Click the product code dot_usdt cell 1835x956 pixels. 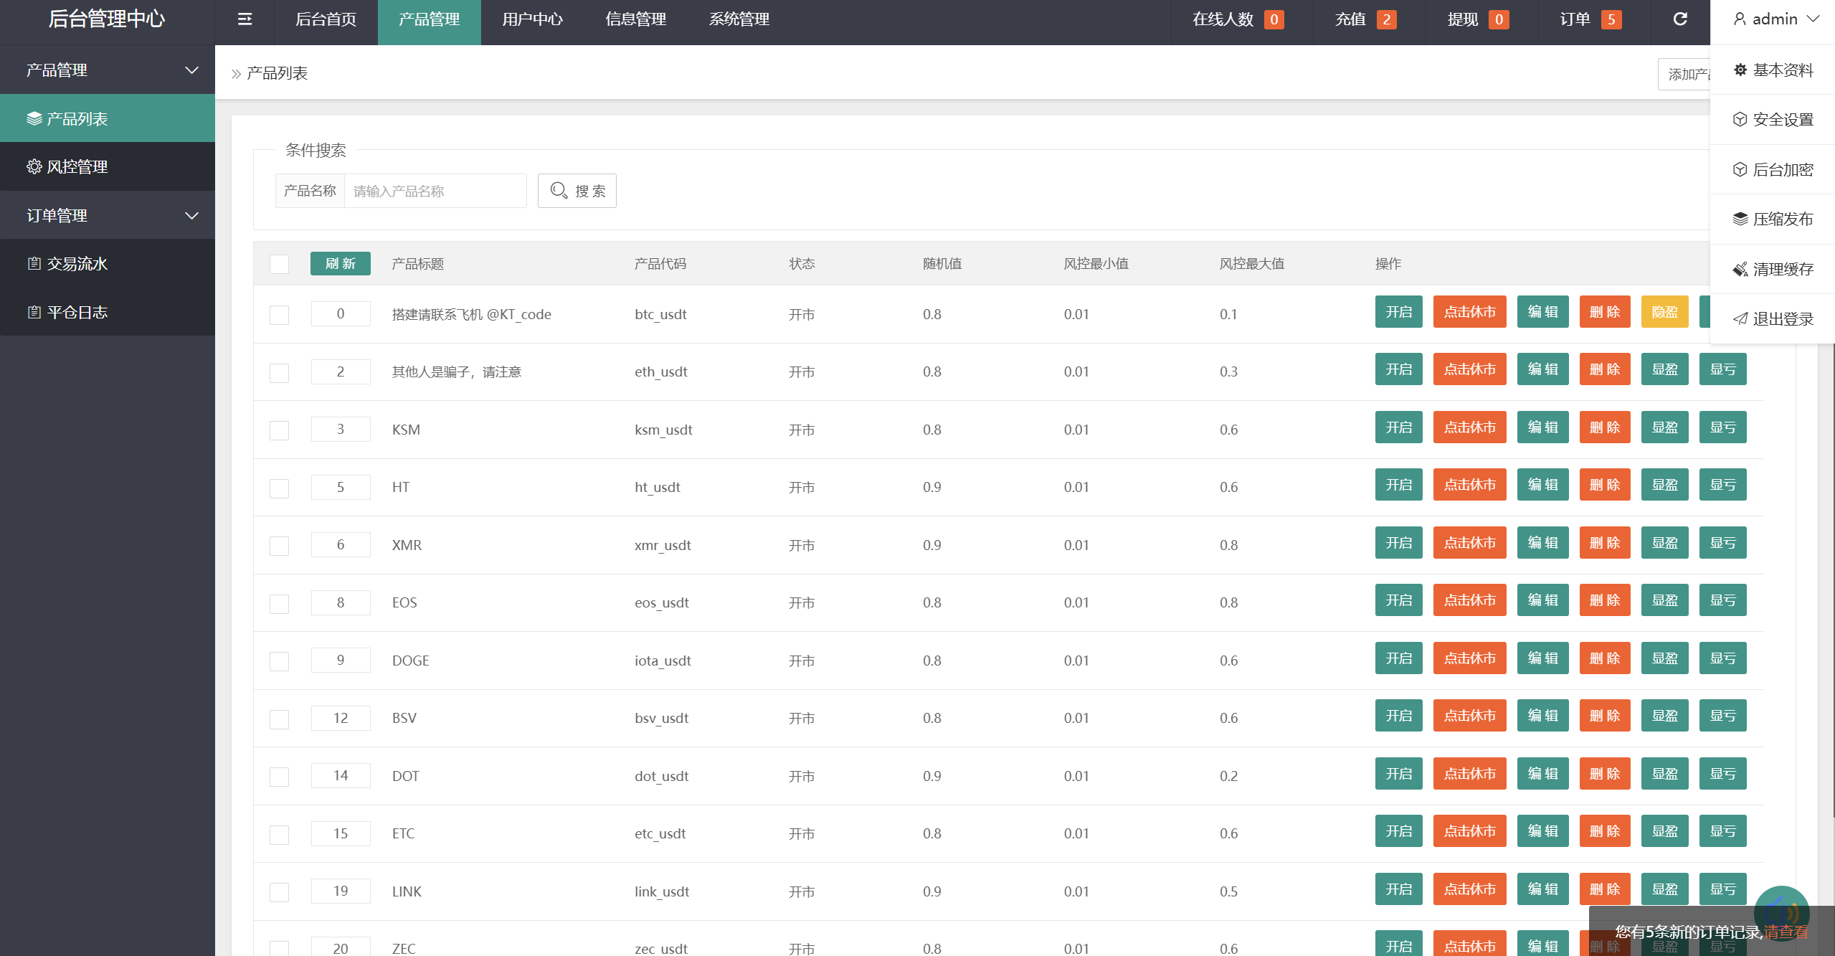661,776
